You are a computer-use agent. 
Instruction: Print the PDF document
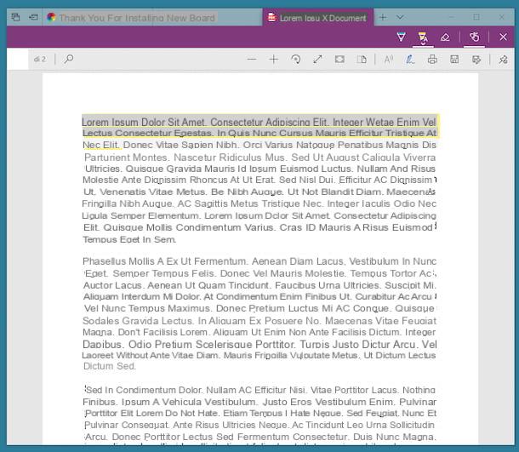(x=432, y=60)
